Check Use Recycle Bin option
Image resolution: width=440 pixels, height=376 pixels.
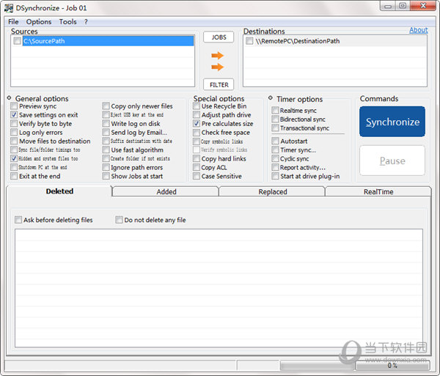[197, 106]
